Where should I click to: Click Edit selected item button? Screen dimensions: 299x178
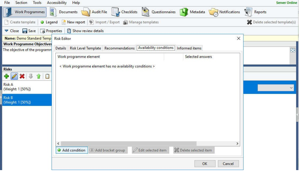click(x=150, y=150)
